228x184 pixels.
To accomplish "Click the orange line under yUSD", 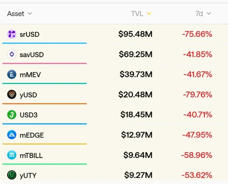I will click(x=44, y=104).
